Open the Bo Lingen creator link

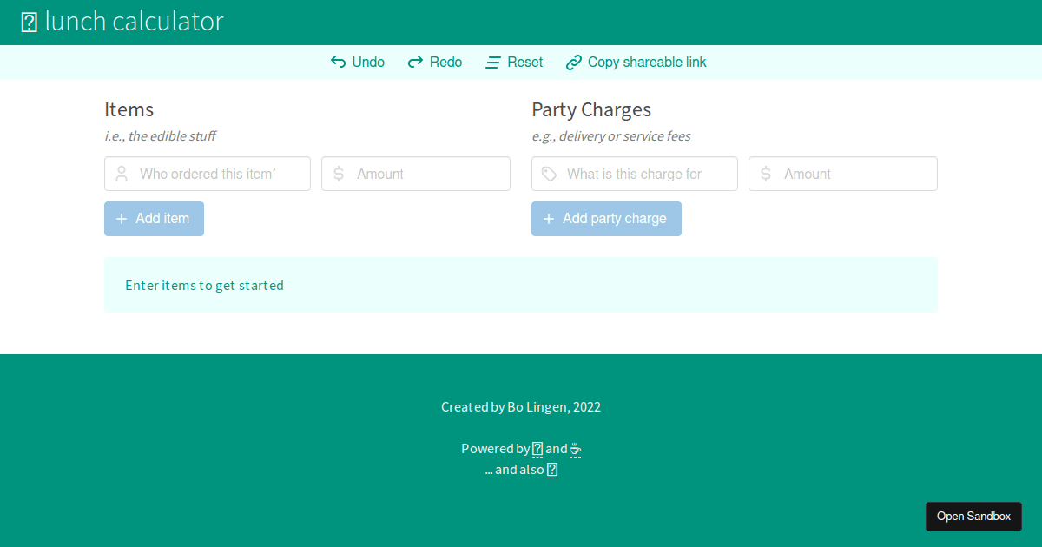click(533, 406)
